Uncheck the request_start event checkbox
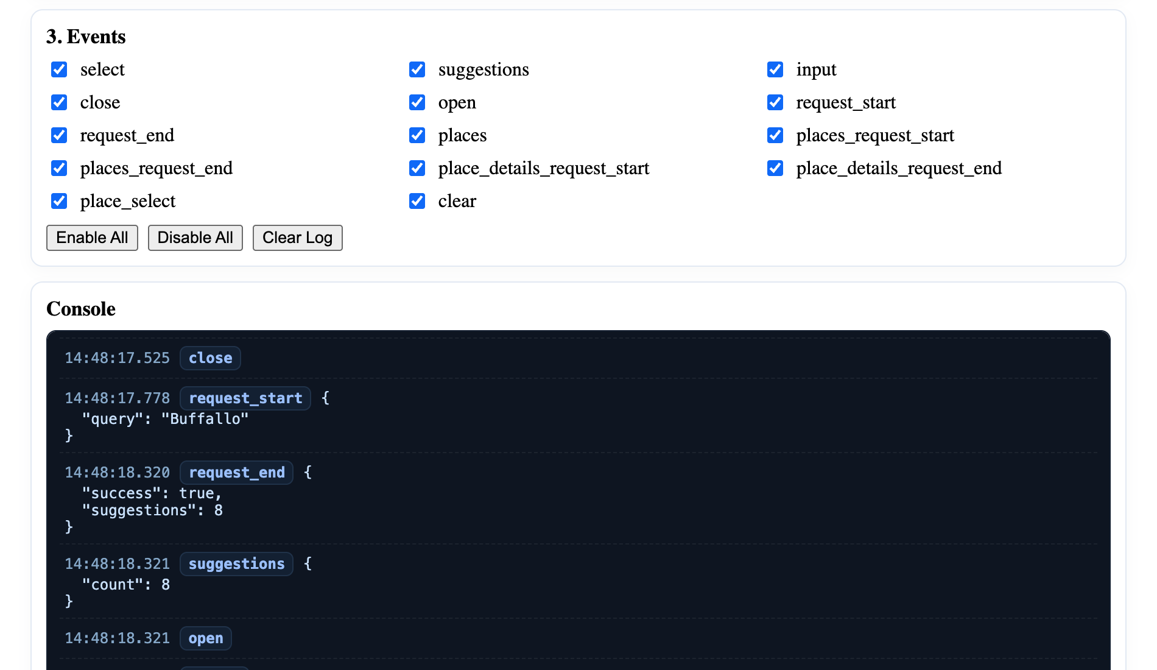 pos(775,102)
